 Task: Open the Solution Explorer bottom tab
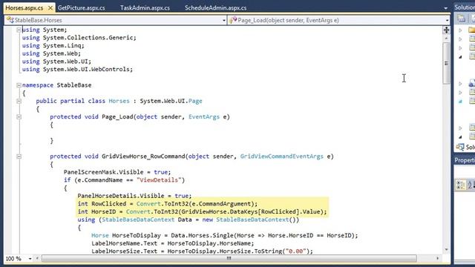point(465,147)
